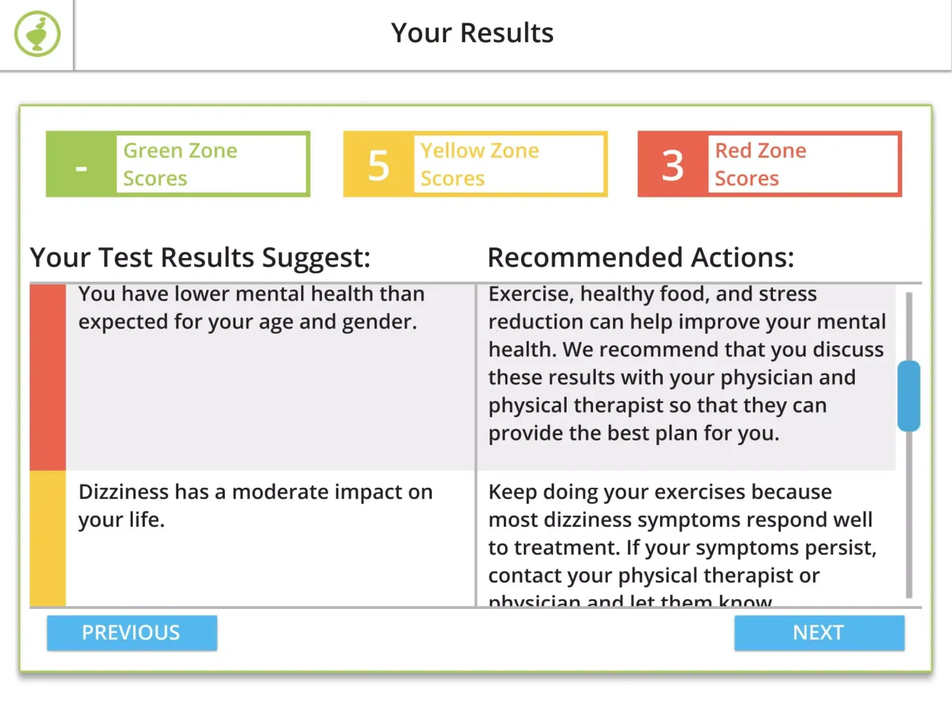This screenshot has width=952, height=713.
Task: Click the yellow zone count of 5
Action: [379, 165]
